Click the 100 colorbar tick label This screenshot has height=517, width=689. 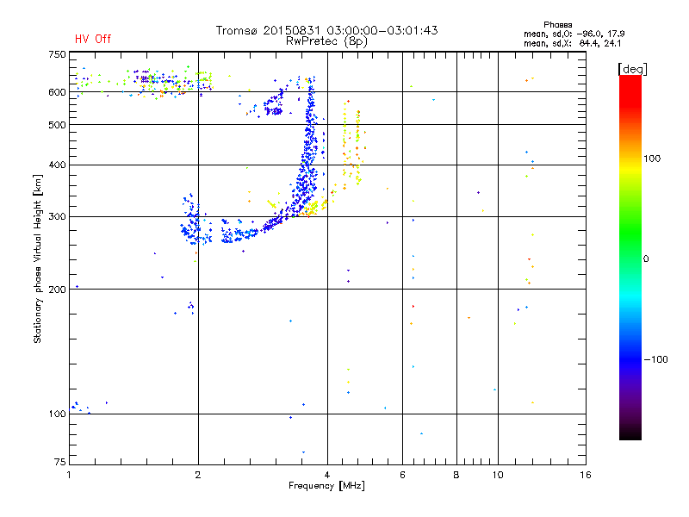coord(652,159)
